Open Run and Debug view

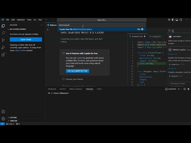tap(3, 47)
